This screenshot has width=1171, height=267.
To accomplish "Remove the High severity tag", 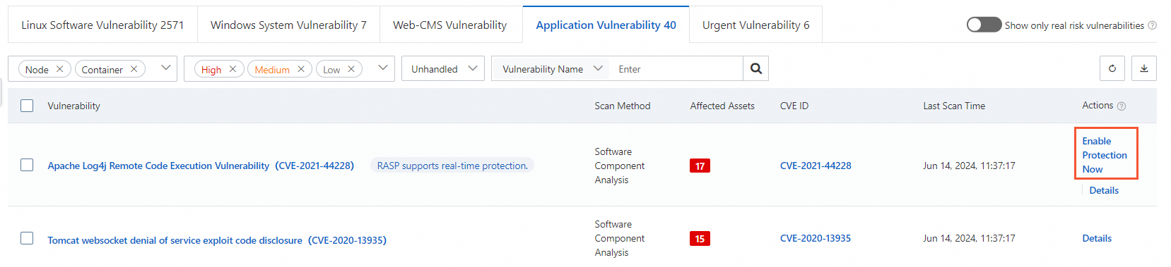I will pos(233,69).
